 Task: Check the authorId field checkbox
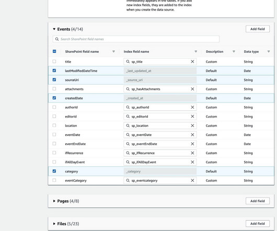54,107
